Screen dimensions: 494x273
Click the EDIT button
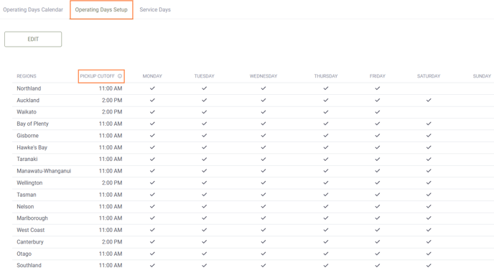pos(33,39)
